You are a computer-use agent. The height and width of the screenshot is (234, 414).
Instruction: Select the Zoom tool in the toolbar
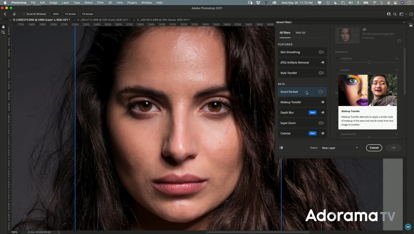[x=3, y=32]
